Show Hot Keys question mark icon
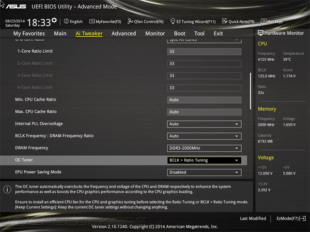310x232 pixels. 263,21
